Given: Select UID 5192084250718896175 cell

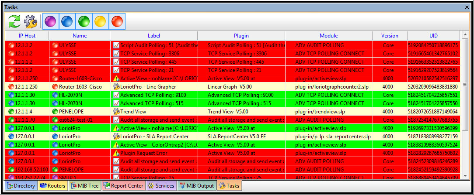Looking at the screenshot, I should pos(433,45).
